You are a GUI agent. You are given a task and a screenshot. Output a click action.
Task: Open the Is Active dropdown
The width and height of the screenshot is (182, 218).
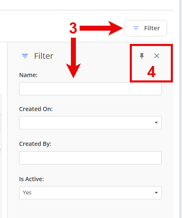[x=90, y=193]
